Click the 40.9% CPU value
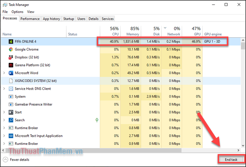The height and width of the screenshot is (167, 246). coord(114,41)
